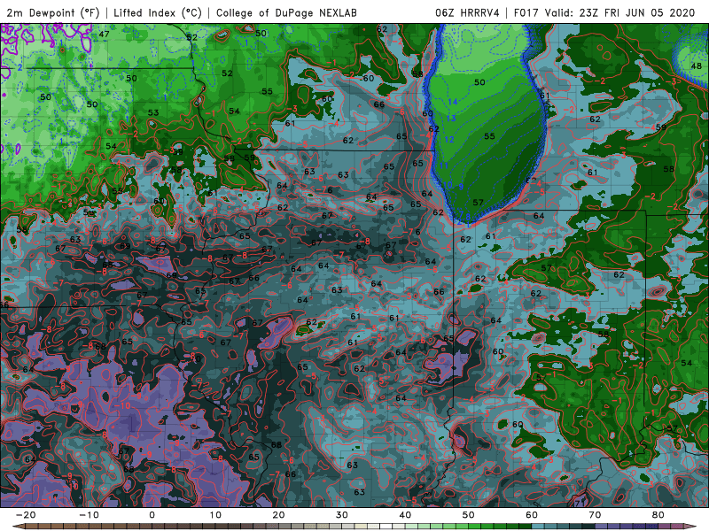Click the 10 tick label on color scale
The image size is (709, 531).
tap(215, 515)
